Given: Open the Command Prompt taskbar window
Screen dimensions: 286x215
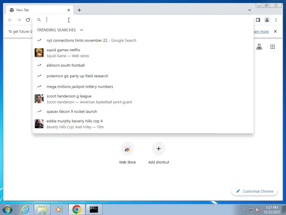Looking at the screenshot, I should tap(94, 209).
